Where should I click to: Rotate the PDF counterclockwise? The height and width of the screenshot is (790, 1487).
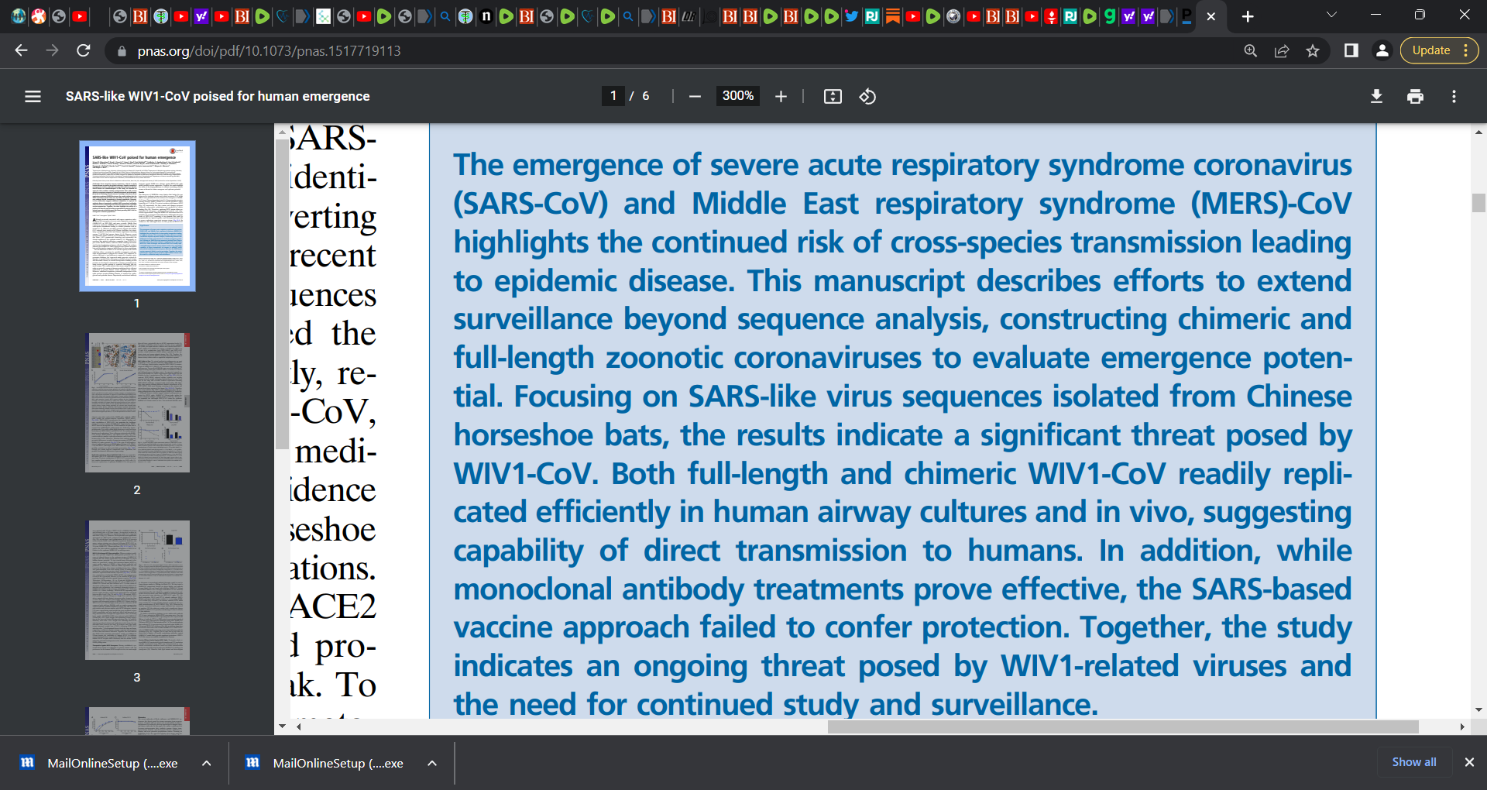[x=867, y=96]
